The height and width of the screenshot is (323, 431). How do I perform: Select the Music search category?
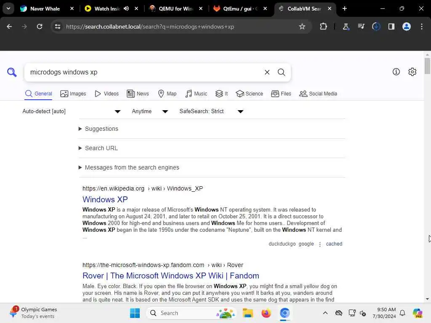click(196, 94)
